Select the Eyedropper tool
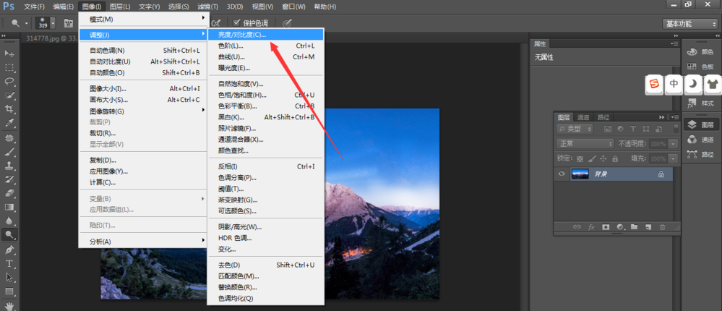Screen dimensions: 722x311 pyautogui.click(x=9, y=122)
